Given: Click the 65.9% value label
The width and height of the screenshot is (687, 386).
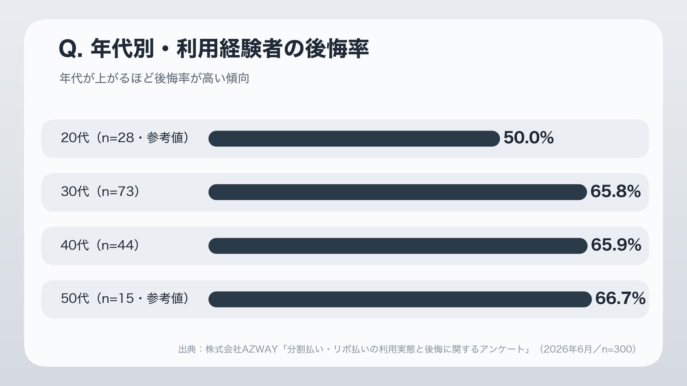Looking at the screenshot, I should pyautogui.click(x=616, y=245).
